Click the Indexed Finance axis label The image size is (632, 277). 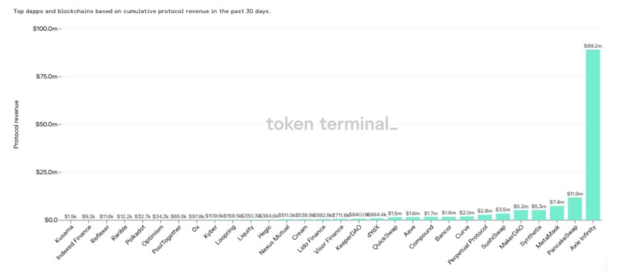(73, 242)
